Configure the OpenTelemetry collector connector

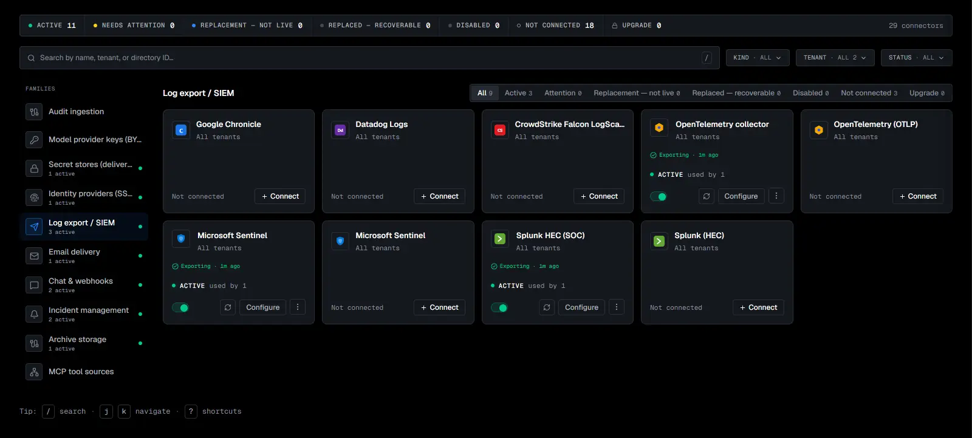click(x=741, y=196)
